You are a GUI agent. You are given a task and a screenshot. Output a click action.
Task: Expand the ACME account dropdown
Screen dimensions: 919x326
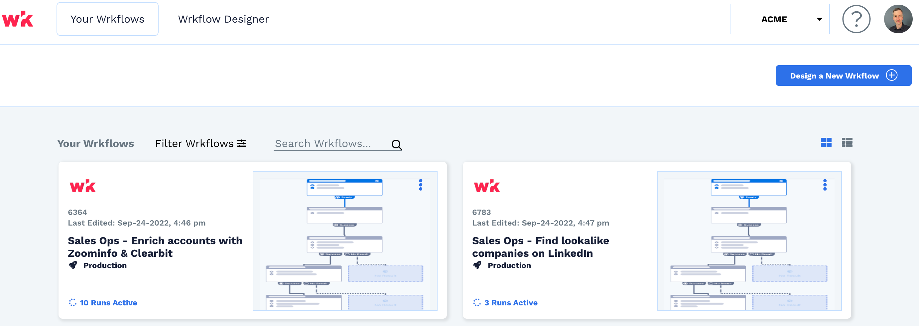[792, 19]
